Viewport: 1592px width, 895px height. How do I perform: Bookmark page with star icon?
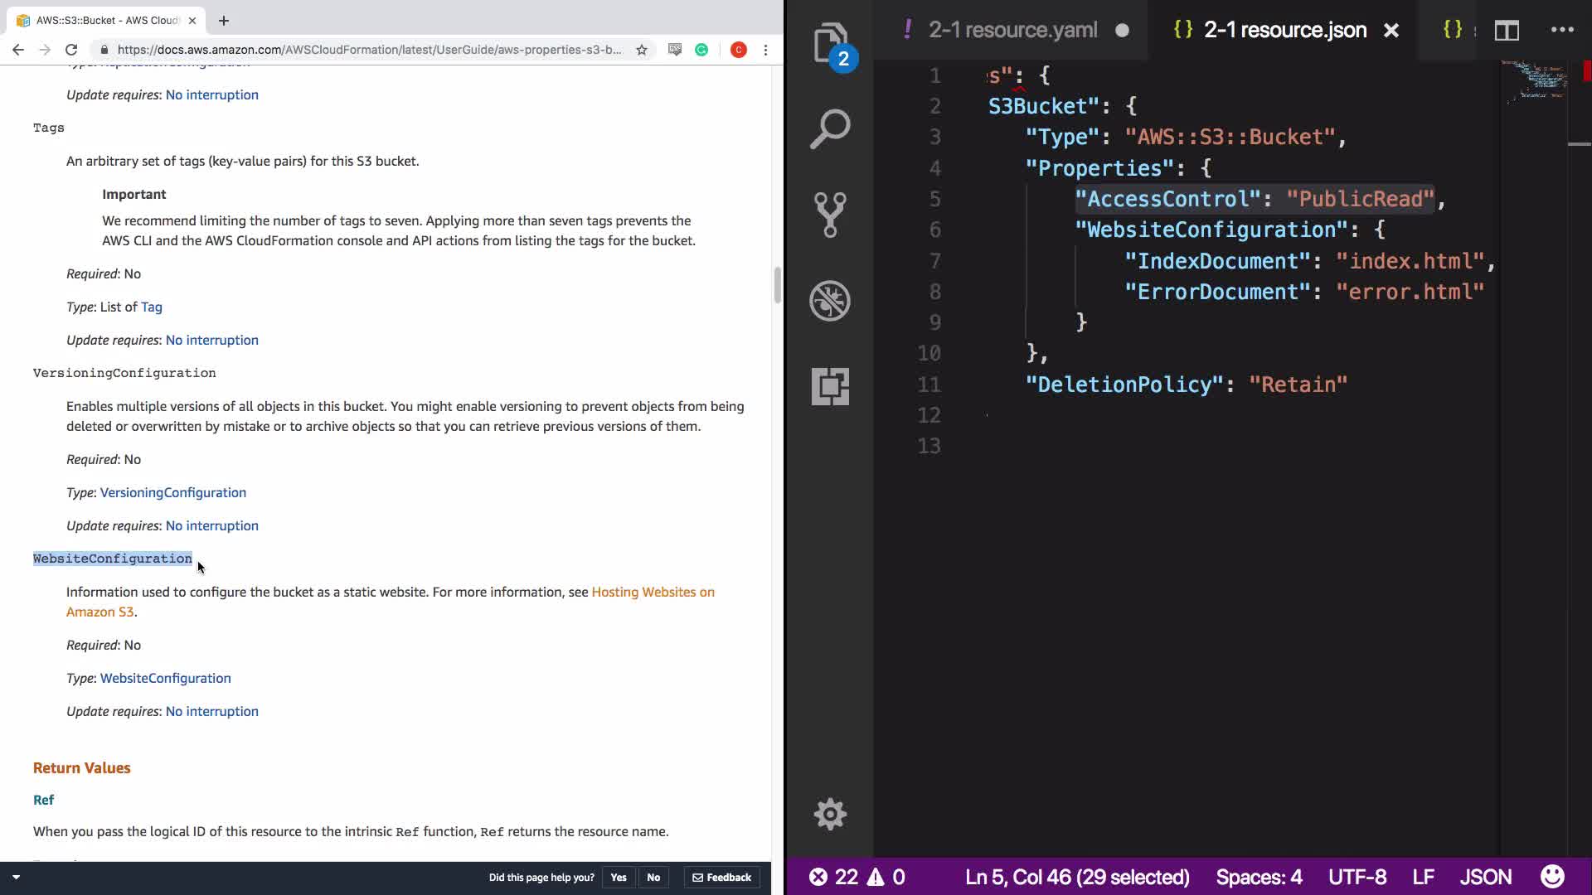click(641, 50)
